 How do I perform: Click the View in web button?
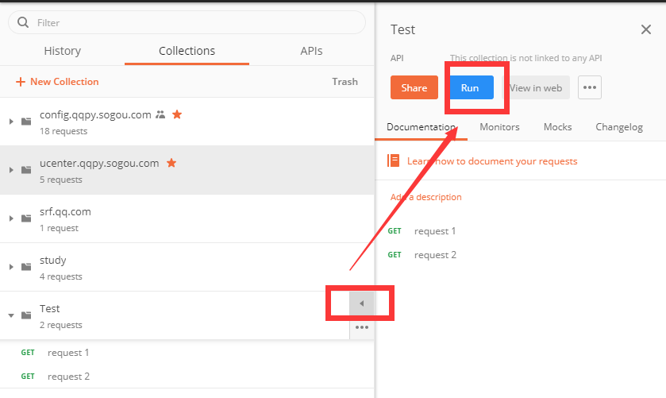click(x=536, y=87)
